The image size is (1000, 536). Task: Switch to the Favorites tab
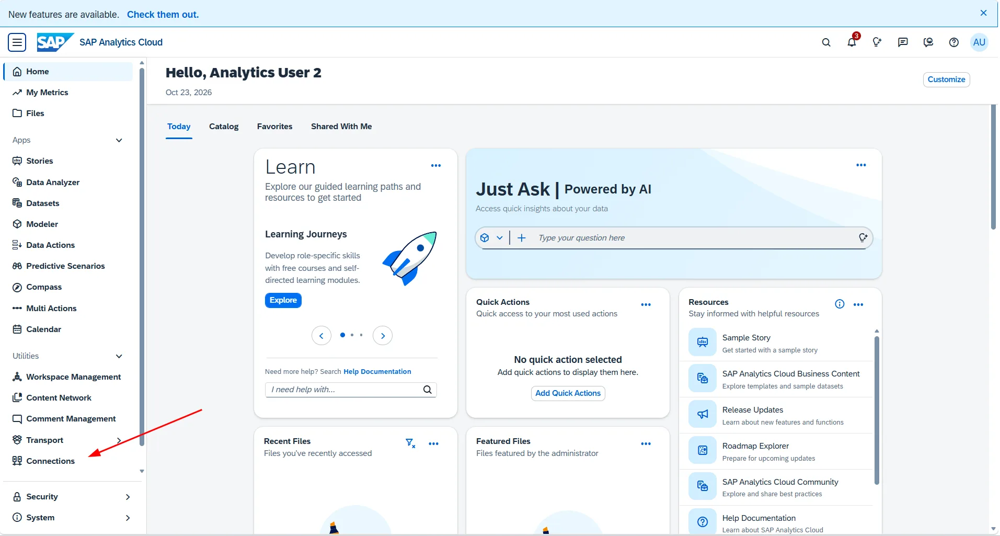(274, 127)
